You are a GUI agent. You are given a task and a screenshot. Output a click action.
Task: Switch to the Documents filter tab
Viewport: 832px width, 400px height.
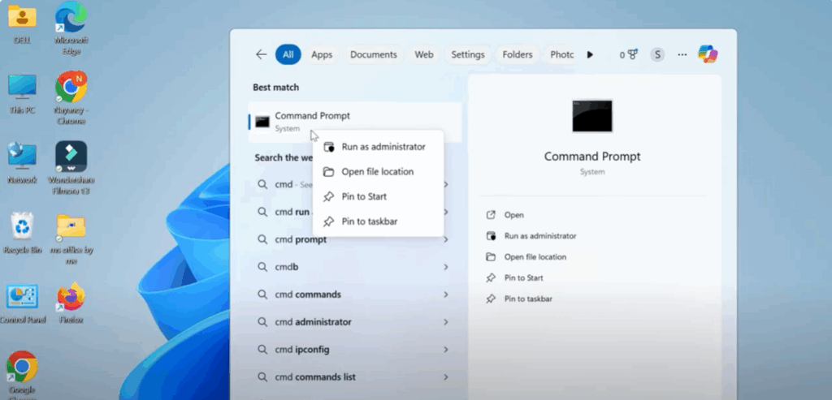[374, 54]
